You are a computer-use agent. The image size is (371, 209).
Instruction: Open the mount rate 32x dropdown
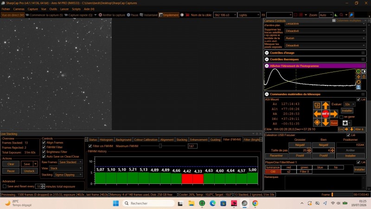click(x=349, y=104)
